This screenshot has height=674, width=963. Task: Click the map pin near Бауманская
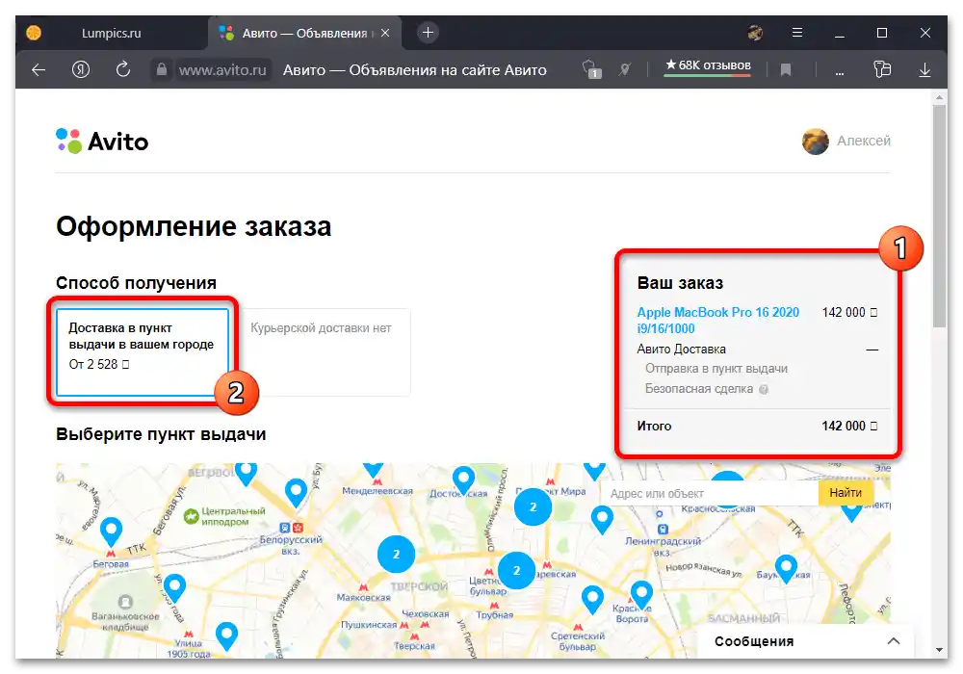[x=786, y=568]
